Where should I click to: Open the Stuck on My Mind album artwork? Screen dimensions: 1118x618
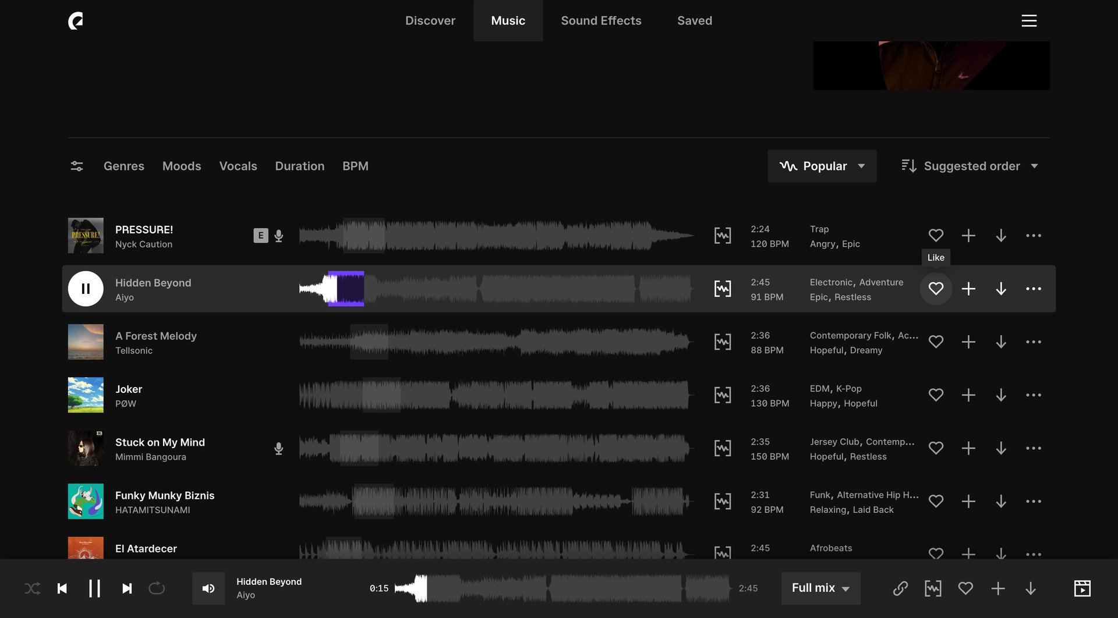(x=85, y=447)
